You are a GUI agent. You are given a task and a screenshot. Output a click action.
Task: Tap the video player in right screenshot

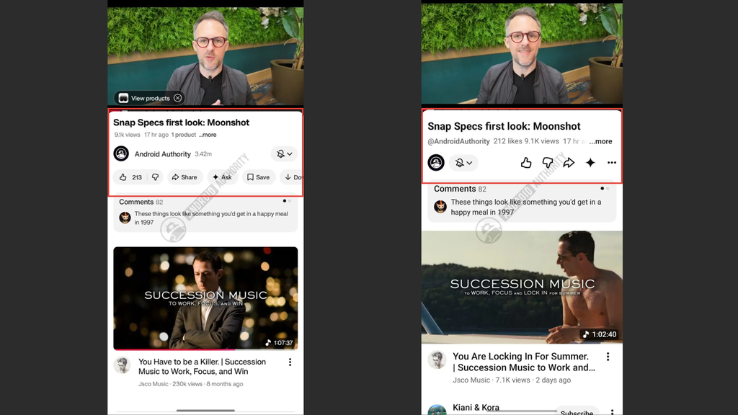coord(522,54)
